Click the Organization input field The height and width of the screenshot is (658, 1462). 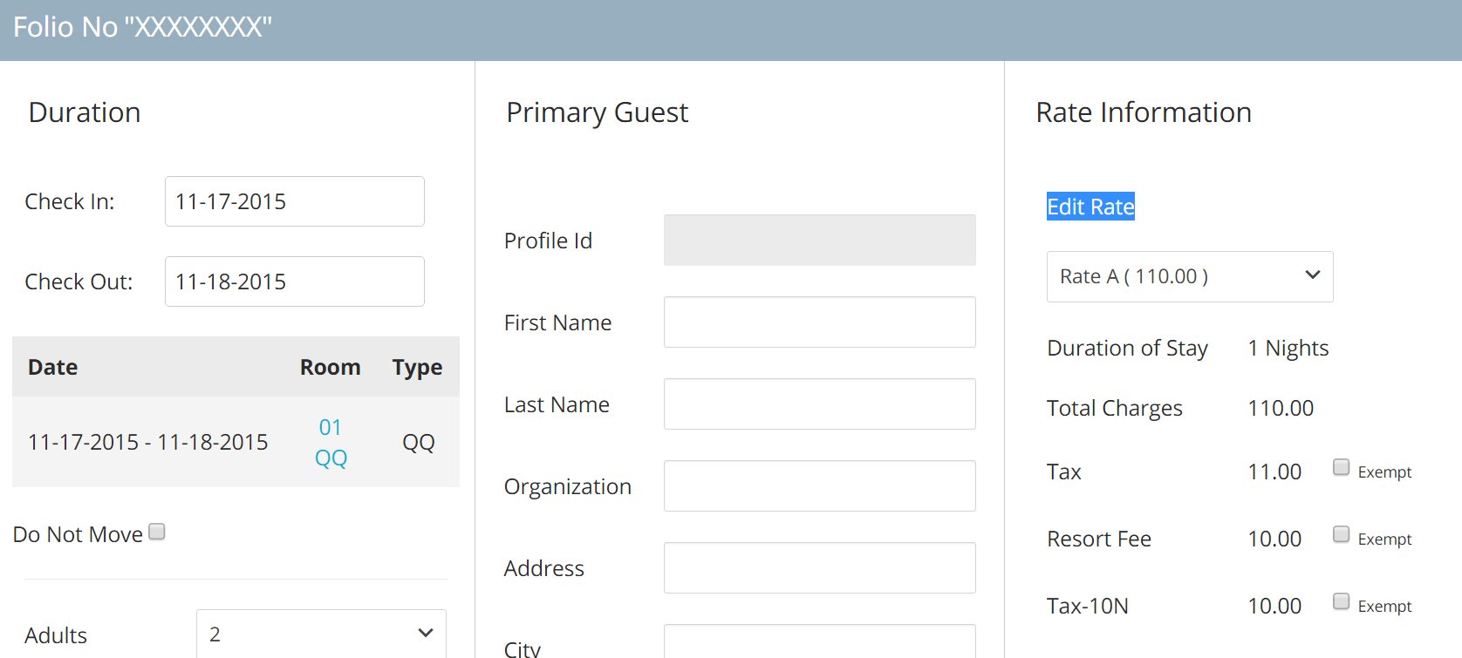pyautogui.click(x=820, y=485)
